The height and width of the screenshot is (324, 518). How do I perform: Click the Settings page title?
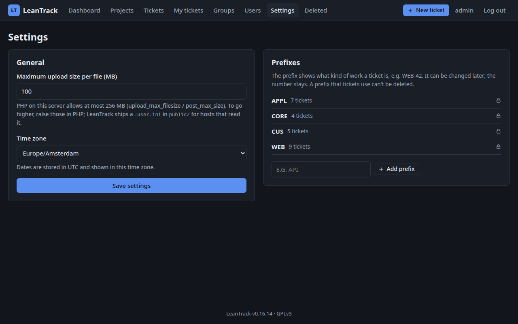pyautogui.click(x=28, y=37)
